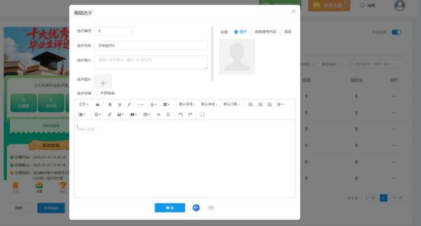Apply underline formatting in editor toolbar

tap(120, 104)
